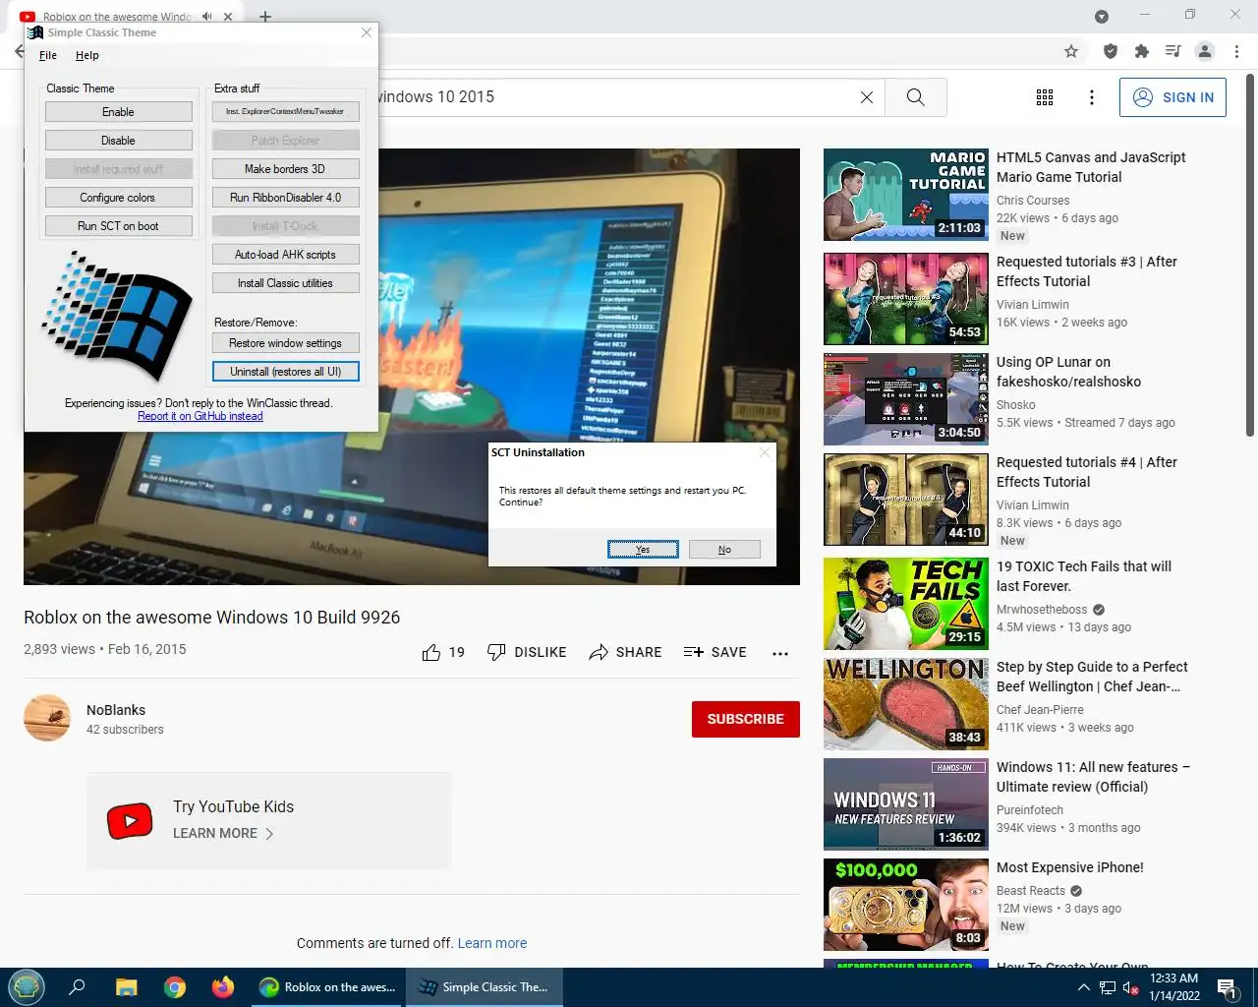Open Chrome extensions puzzle icon
This screenshot has height=1007, width=1258.
point(1141,51)
